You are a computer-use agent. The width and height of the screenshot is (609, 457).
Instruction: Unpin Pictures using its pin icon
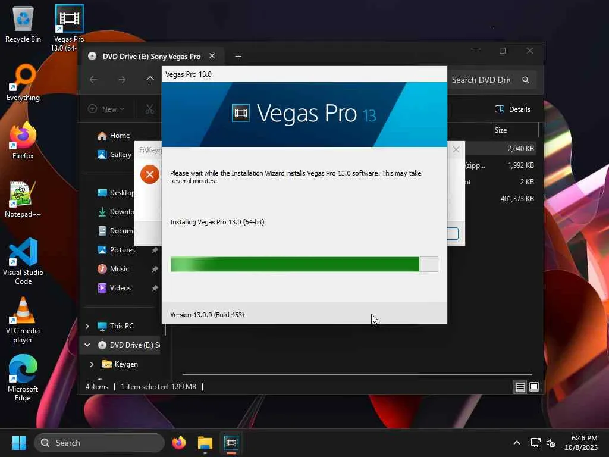pos(155,250)
